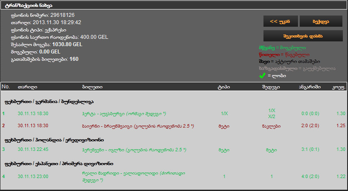
Task: Select the total amount 400.00 GEL
Action: pyautogui.click(x=94, y=37)
